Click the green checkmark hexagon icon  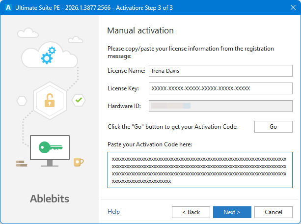click(79, 100)
